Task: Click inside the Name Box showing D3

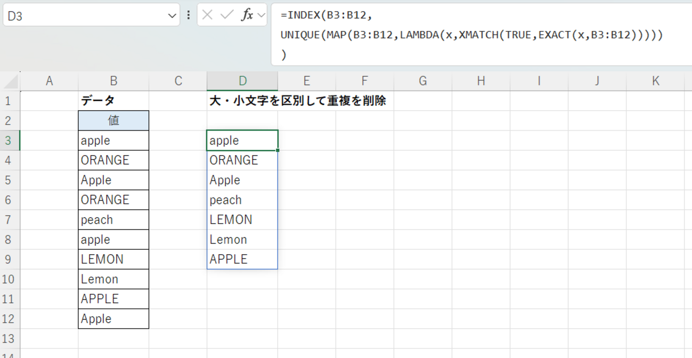Action: 85,16
